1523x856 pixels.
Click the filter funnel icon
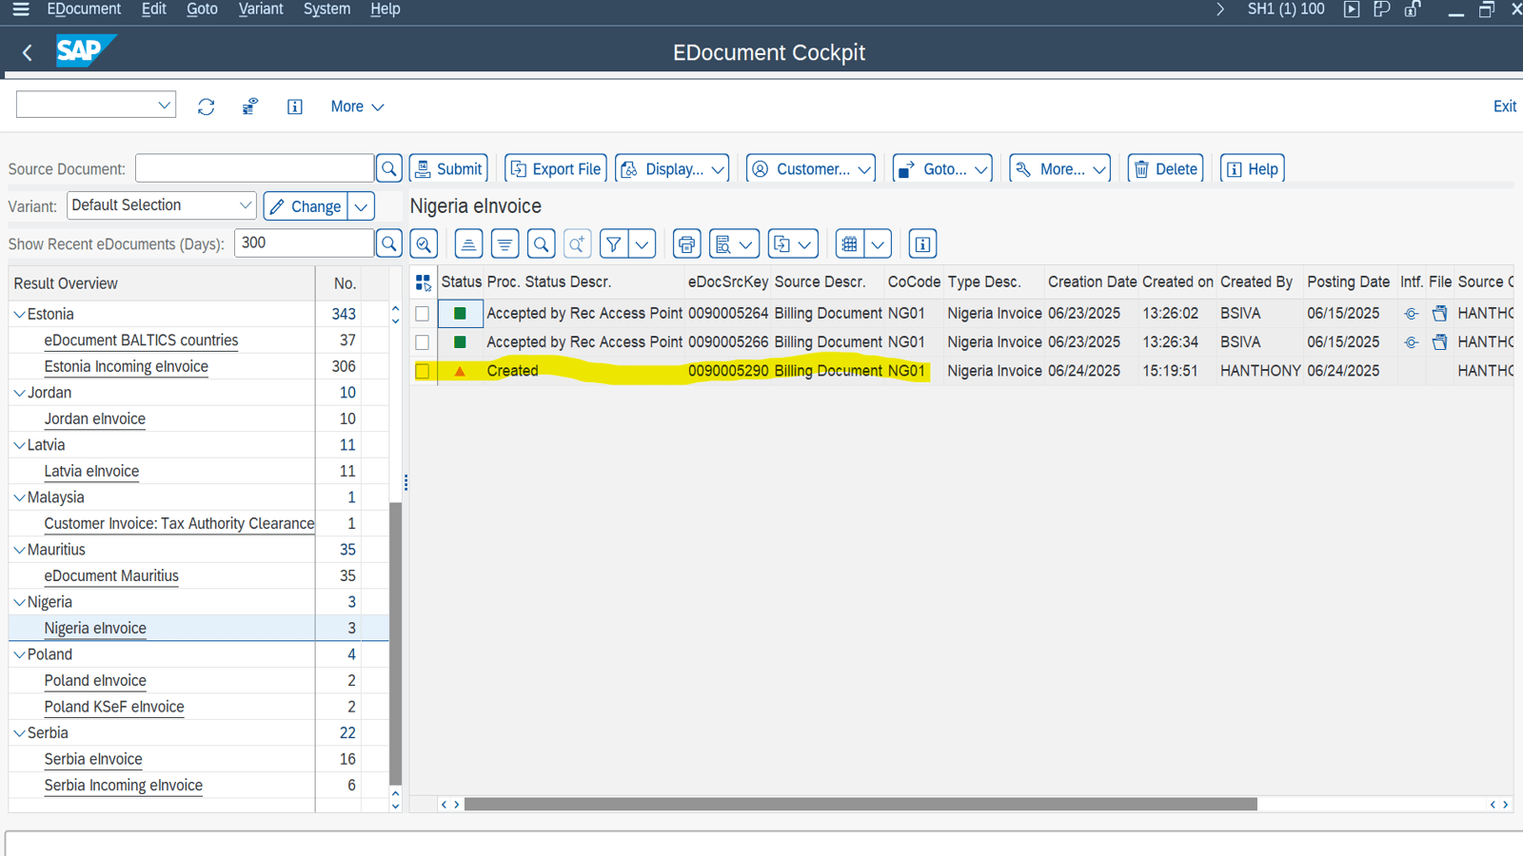tap(614, 244)
